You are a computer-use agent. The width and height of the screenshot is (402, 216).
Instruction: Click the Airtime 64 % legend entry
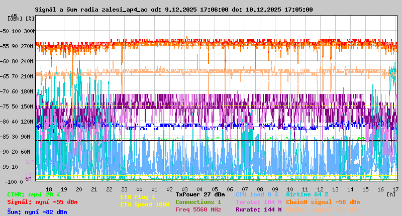[x=307, y=194]
